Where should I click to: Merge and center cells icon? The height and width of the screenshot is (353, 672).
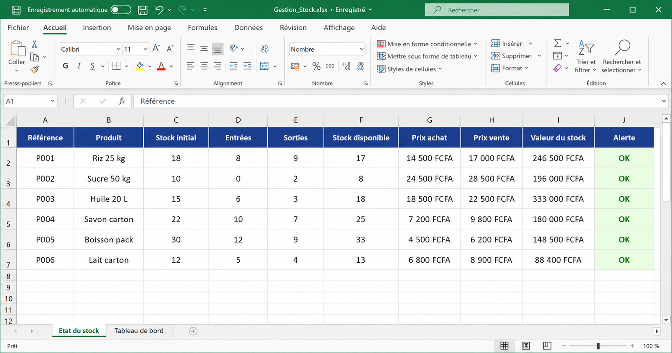264,66
